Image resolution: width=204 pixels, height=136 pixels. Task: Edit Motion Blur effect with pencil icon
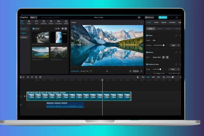click(x=164, y=57)
